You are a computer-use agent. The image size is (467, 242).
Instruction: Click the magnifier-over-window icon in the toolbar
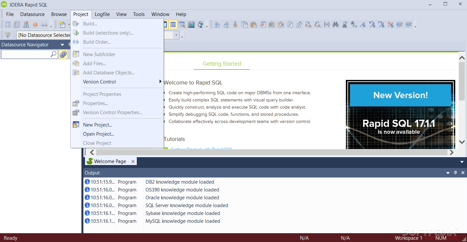(182, 24)
